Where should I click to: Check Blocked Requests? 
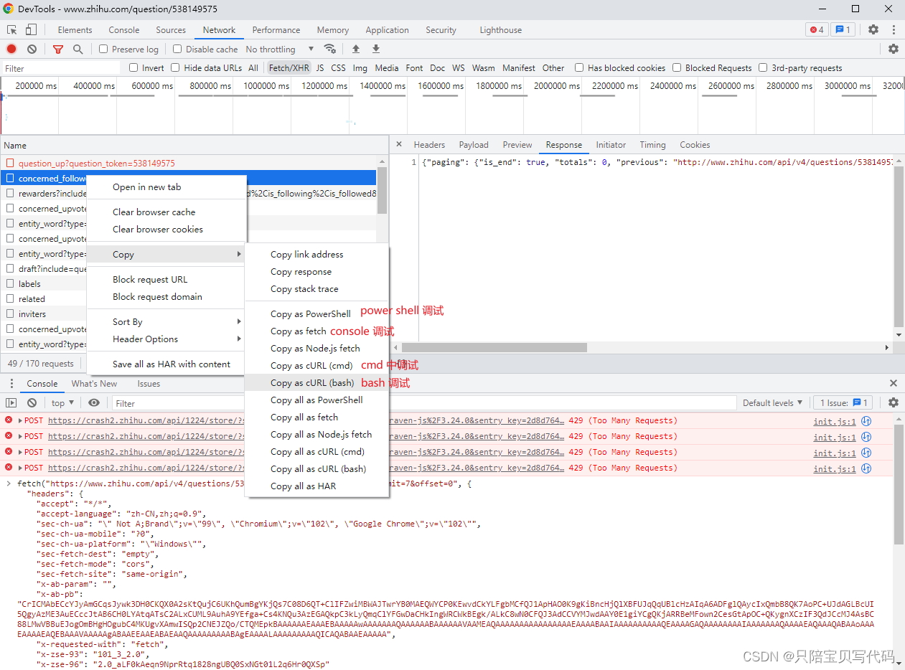point(677,67)
